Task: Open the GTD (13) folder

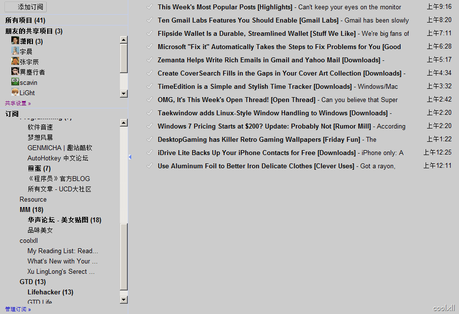Action: pyautogui.click(x=32, y=282)
